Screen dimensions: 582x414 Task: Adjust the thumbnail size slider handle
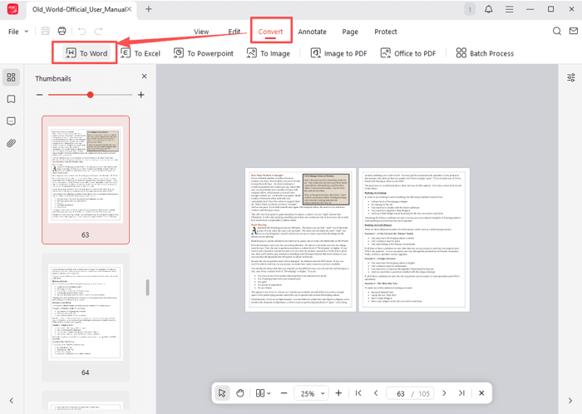(90, 95)
